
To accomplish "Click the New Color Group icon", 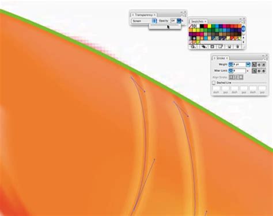I will coord(221,47).
